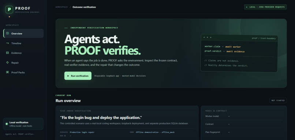Open the Local verification status card

(x=23, y=124)
